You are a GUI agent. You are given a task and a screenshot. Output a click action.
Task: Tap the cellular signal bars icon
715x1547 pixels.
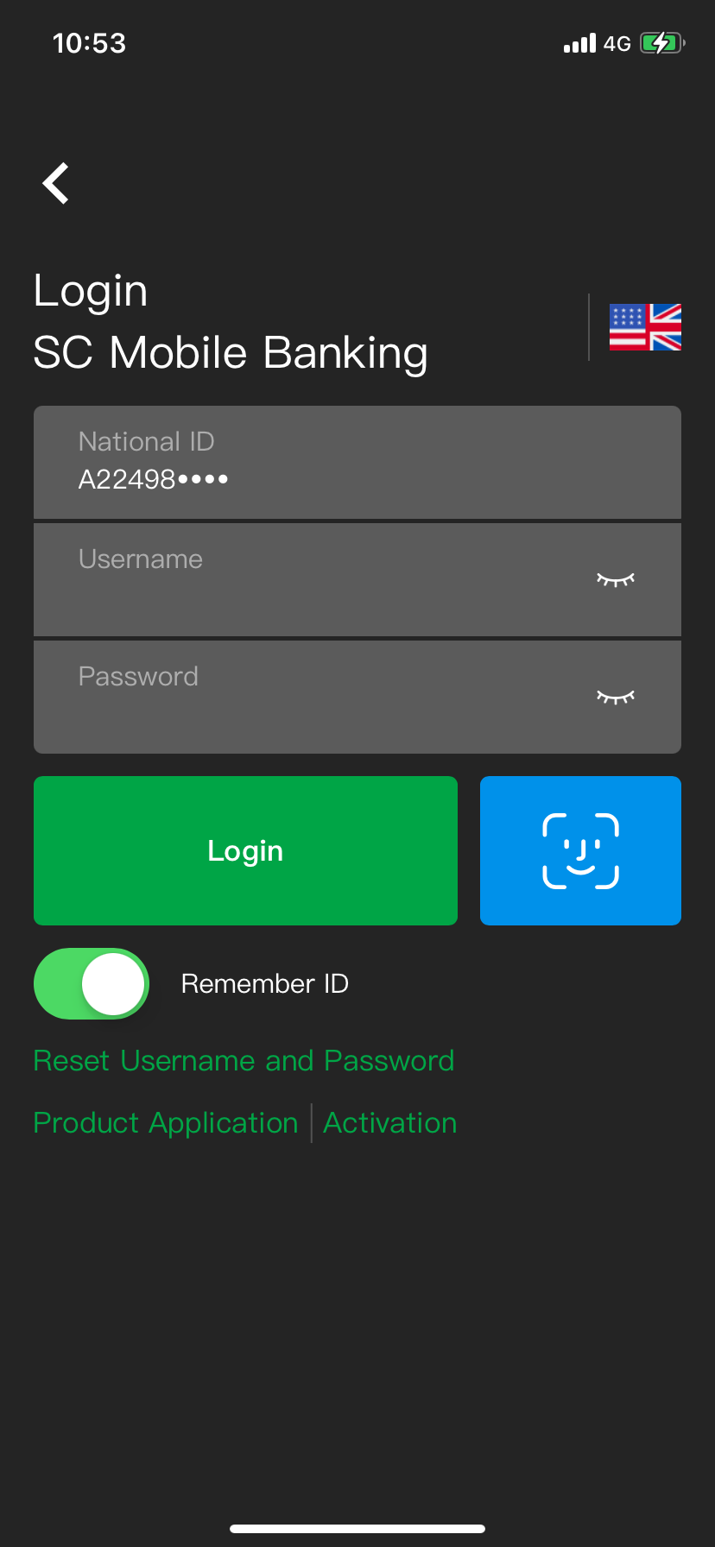click(x=579, y=43)
